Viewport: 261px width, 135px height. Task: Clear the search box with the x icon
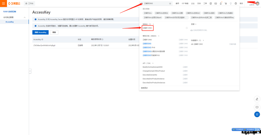[170, 3]
